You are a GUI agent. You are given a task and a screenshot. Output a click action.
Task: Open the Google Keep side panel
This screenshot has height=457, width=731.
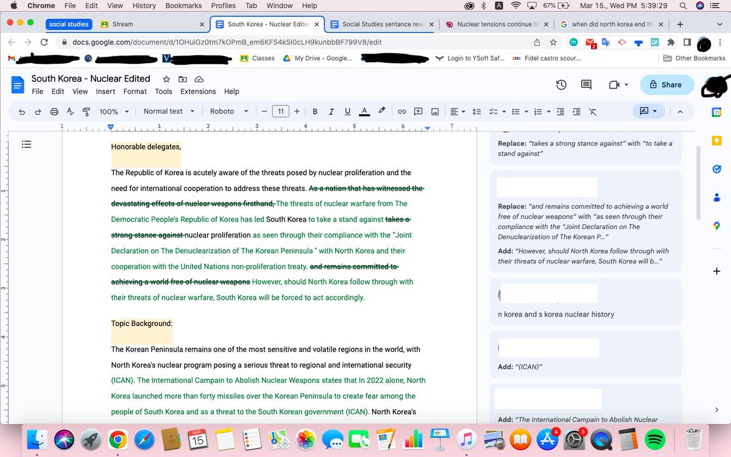716,141
